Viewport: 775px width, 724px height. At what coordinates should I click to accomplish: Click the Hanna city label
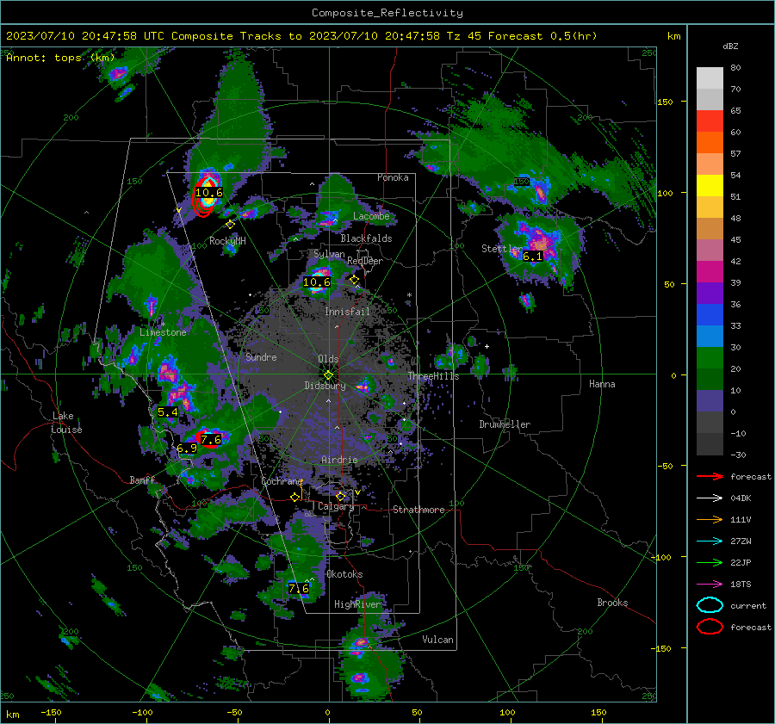tap(602, 384)
